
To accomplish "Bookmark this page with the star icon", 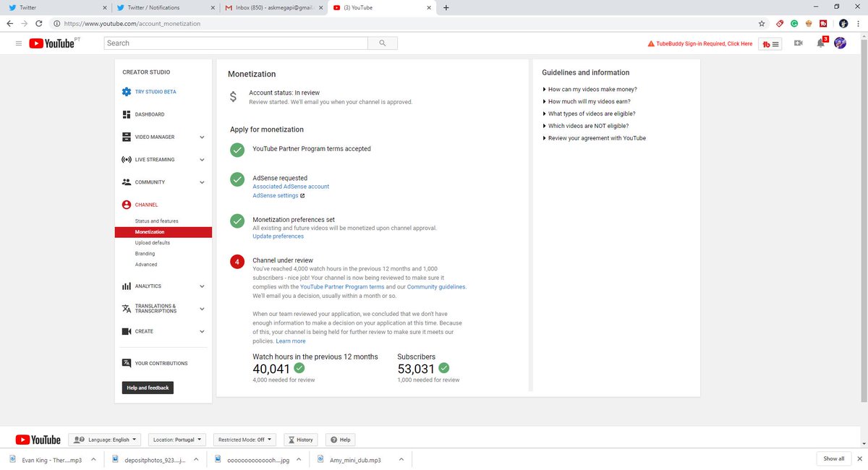I will tap(762, 23).
